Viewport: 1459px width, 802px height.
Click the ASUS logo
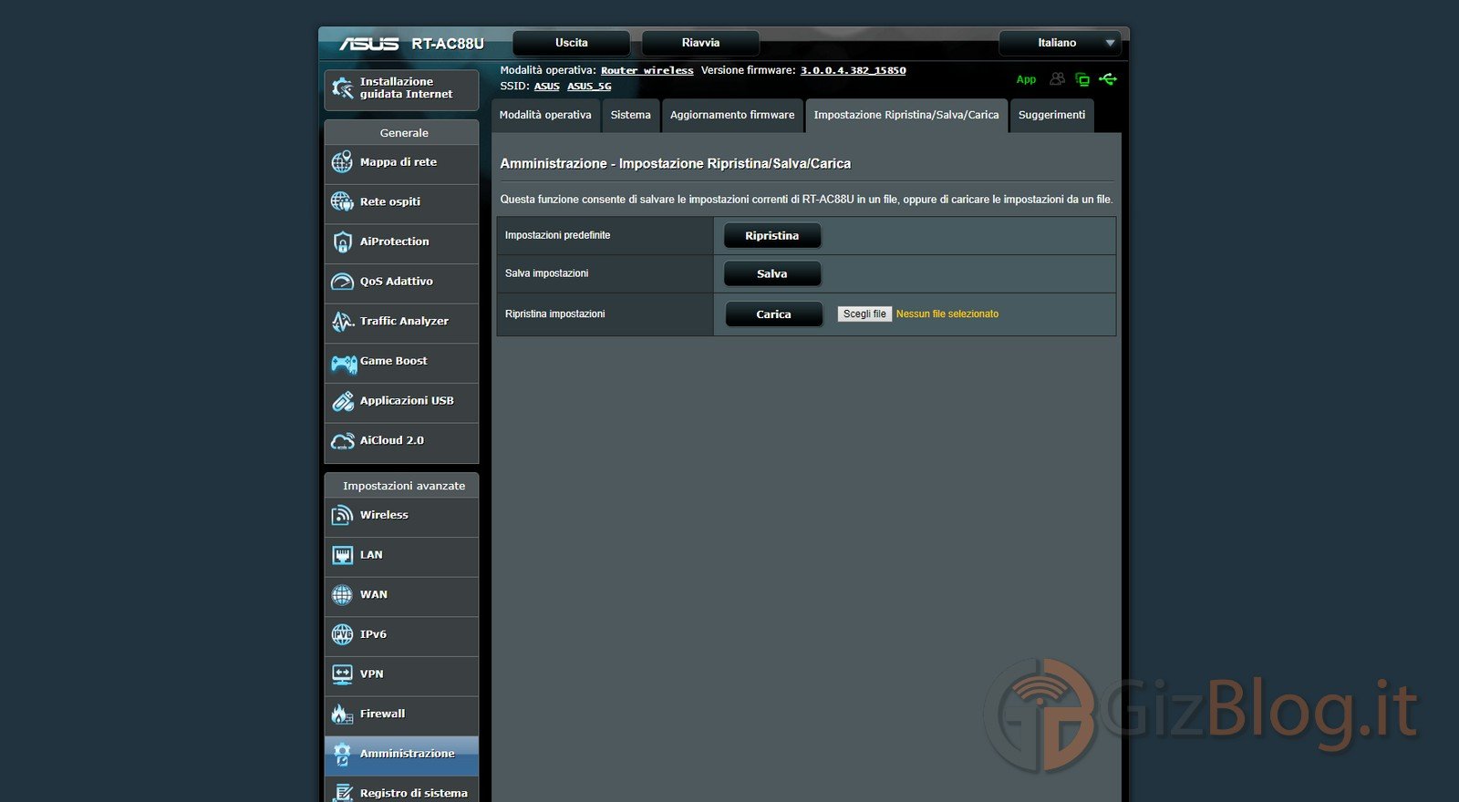[369, 44]
